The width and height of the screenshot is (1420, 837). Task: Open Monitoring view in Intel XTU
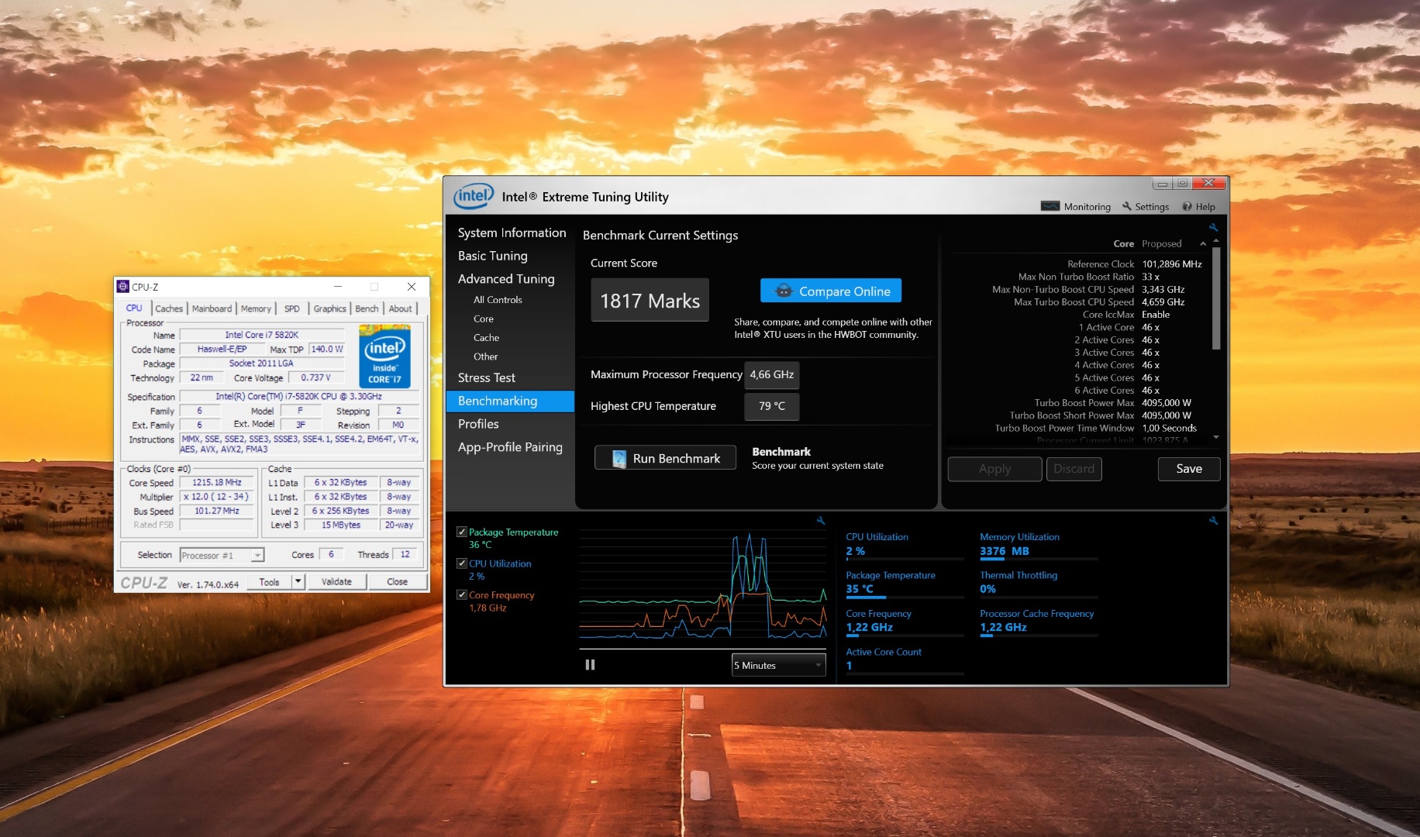1076,206
